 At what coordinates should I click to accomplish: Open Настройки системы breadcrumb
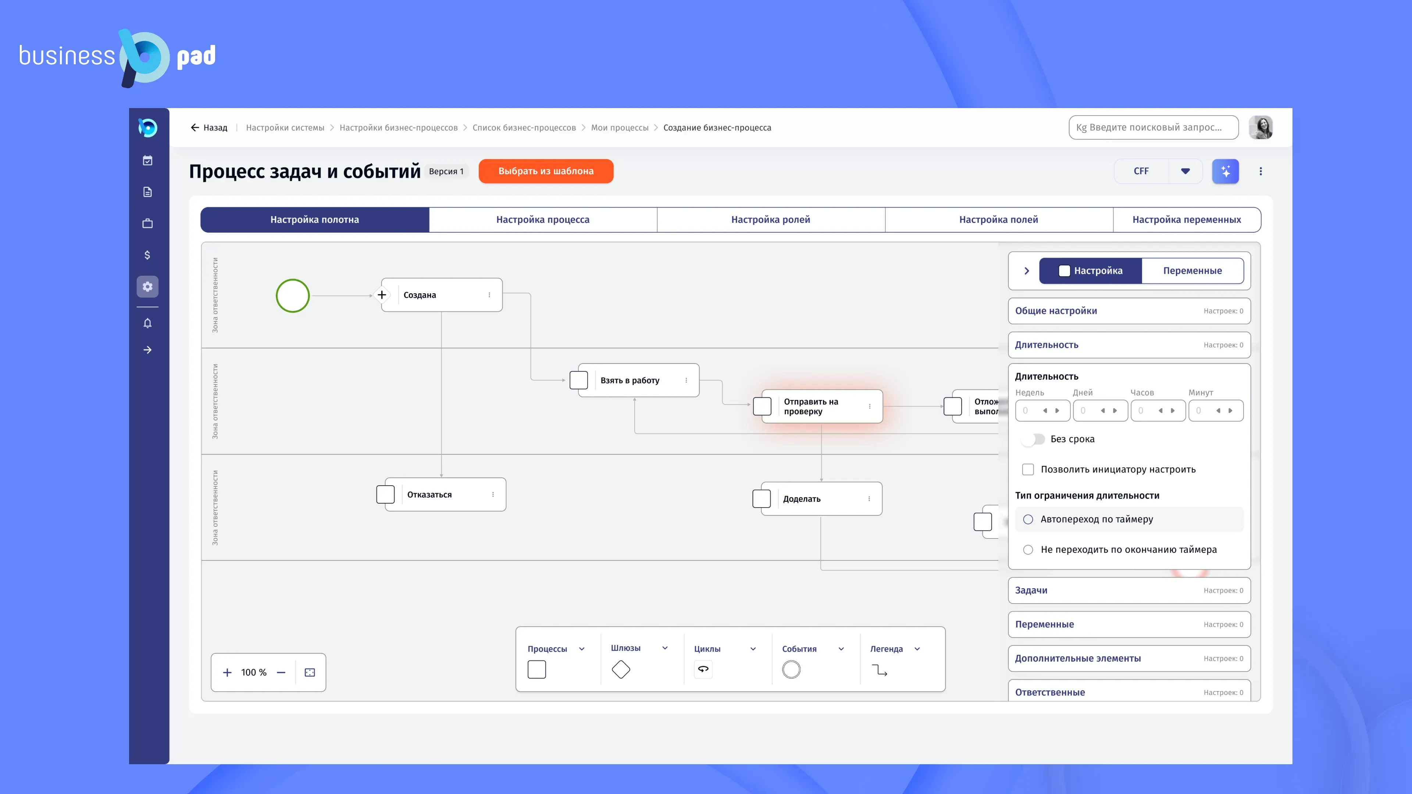[x=285, y=128]
